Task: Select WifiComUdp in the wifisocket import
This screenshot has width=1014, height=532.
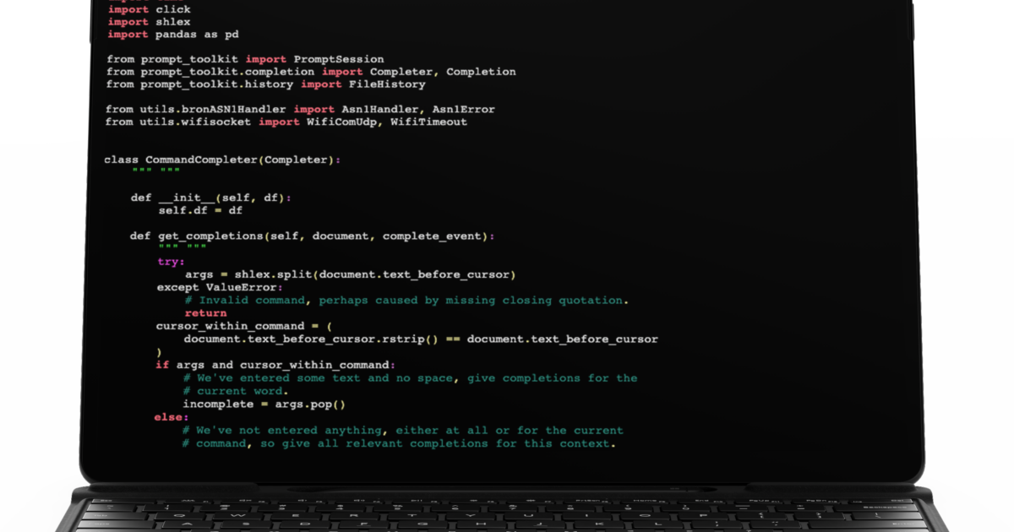Action: (342, 122)
